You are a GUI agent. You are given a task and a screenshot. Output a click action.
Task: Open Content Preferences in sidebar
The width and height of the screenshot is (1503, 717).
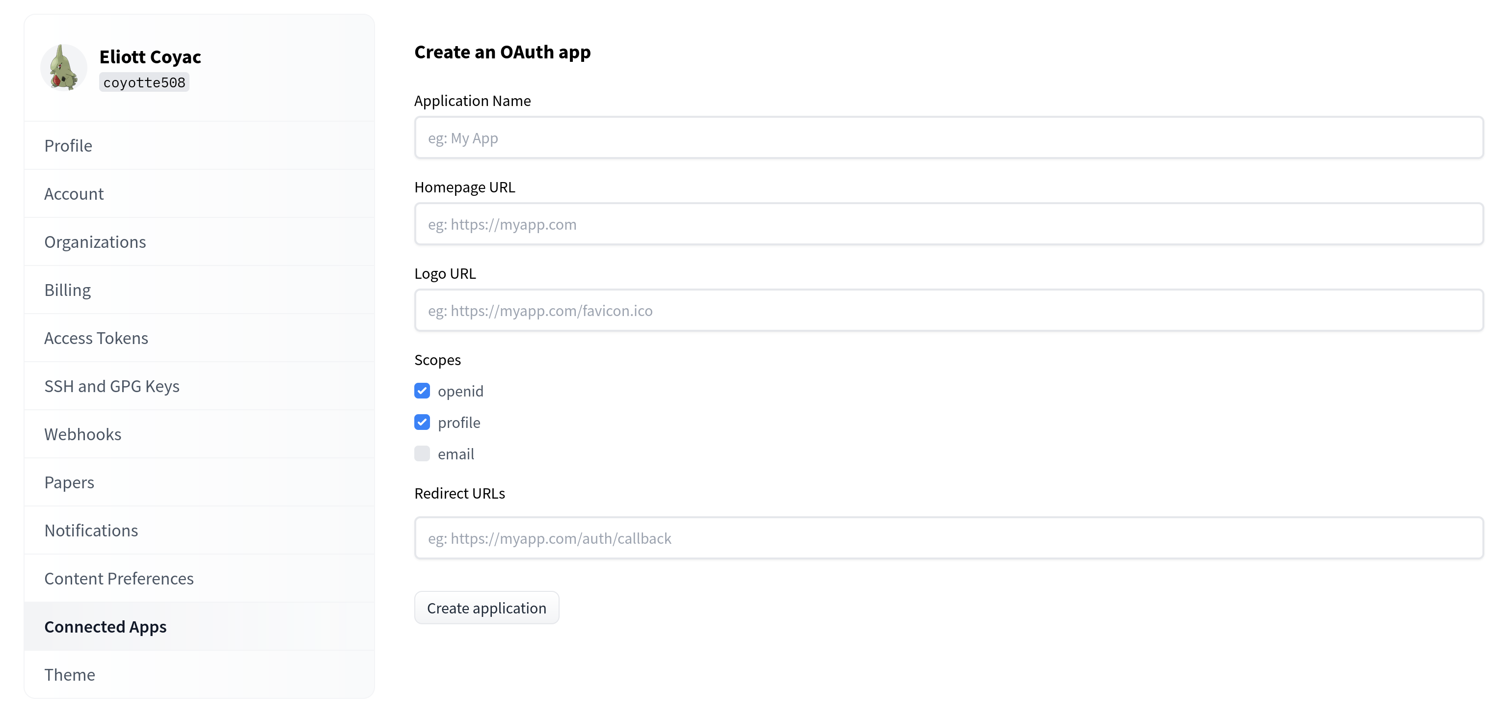119,579
